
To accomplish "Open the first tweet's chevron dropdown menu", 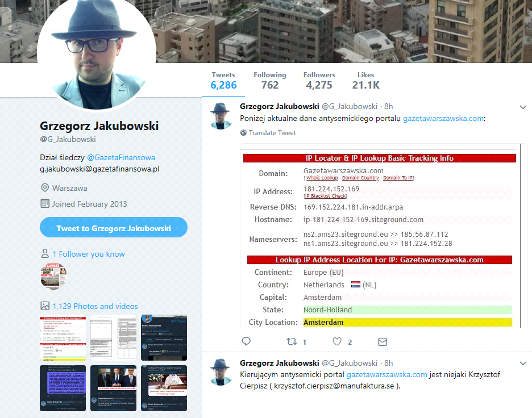I will click(x=523, y=107).
